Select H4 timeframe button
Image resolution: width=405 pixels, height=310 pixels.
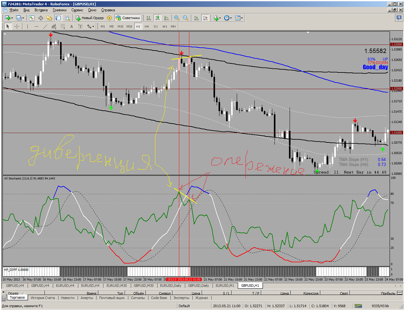(147, 26)
